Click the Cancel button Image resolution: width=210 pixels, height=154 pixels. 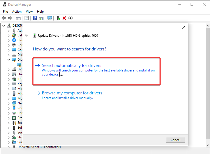[175, 140]
